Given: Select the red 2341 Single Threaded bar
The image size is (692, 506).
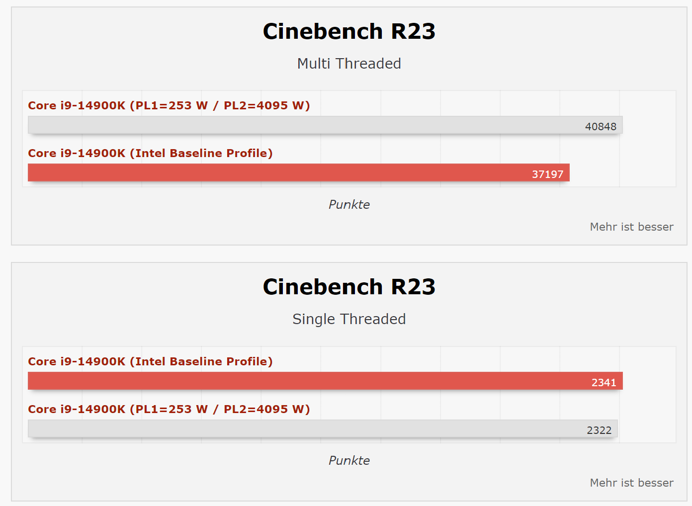Looking at the screenshot, I should tap(325, 381).
